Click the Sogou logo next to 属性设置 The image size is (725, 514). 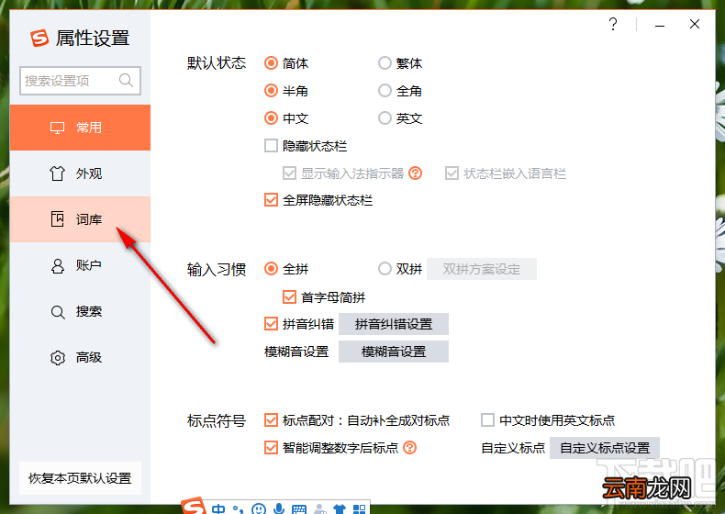39,39
